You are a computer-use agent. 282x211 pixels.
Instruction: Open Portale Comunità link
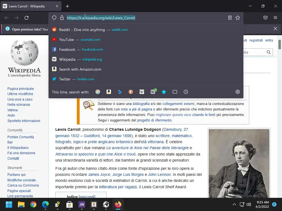20,137
